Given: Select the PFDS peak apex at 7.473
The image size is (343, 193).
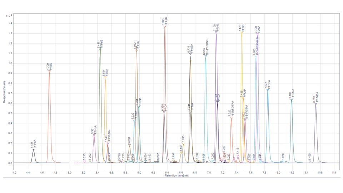Looking at the screenshot, I should [242, 33].
